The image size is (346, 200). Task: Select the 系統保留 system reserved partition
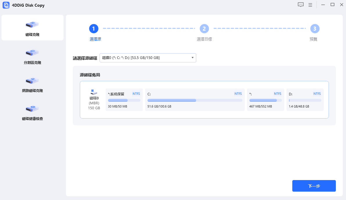[124, 100]
